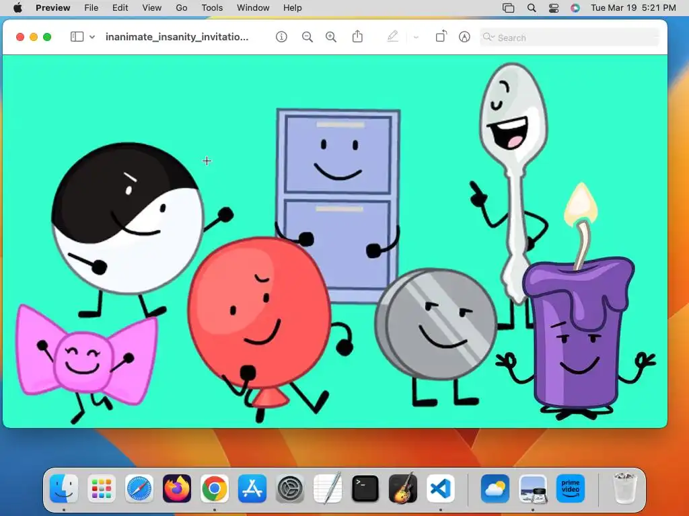The height and width of the screenshot is (516, 689).
Task: Click the green full screen button
Action: click(x=47, y=38)
